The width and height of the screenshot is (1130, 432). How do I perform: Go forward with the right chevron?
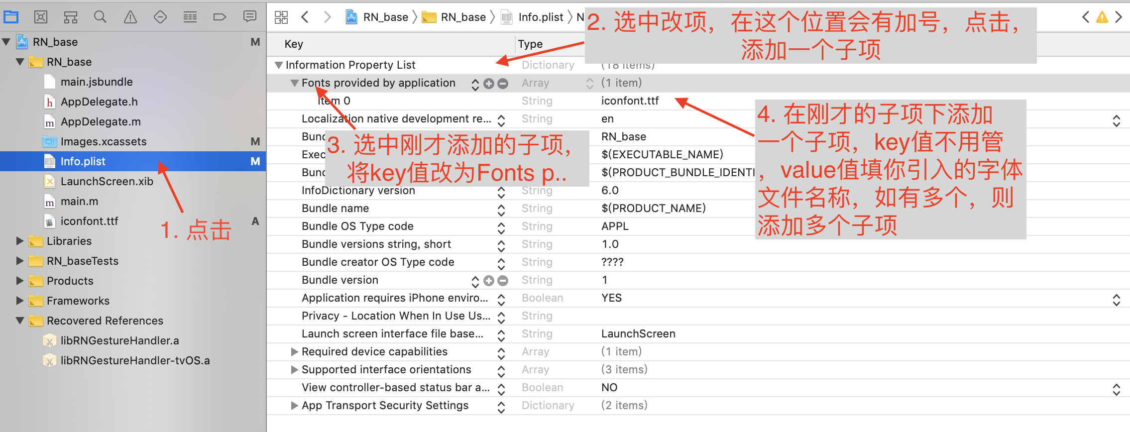[327, 17]
